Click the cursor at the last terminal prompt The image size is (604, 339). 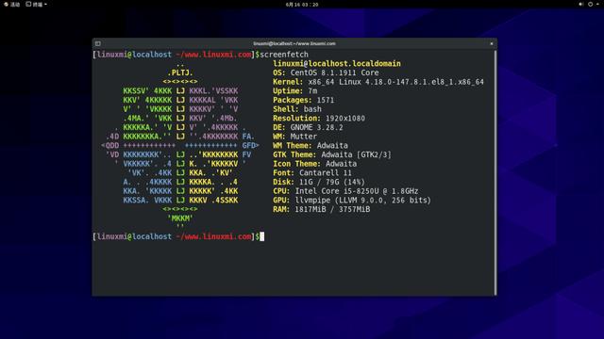262,236
